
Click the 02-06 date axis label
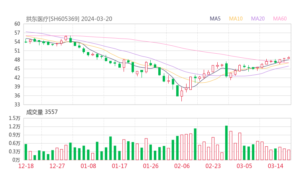click(x=182, y=166)
